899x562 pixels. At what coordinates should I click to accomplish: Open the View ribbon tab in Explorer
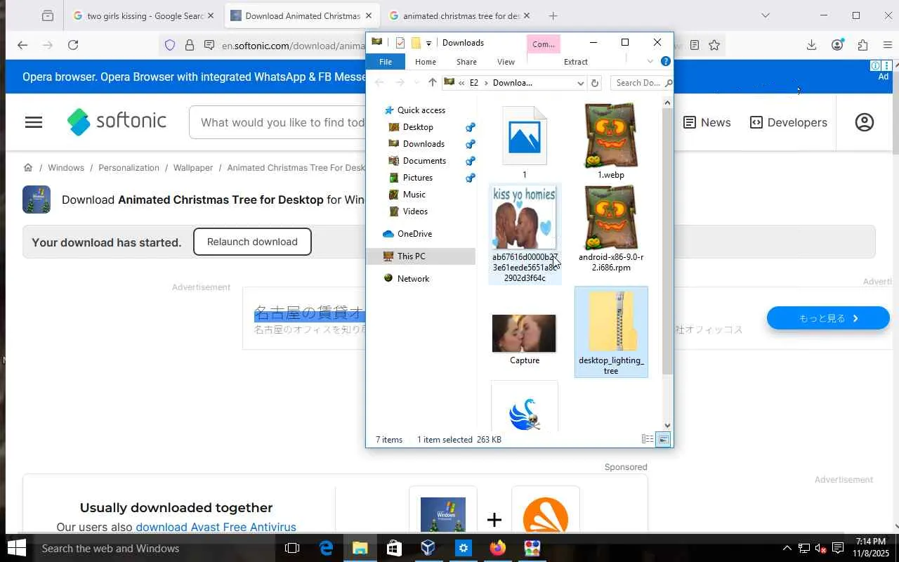[506, 62]
